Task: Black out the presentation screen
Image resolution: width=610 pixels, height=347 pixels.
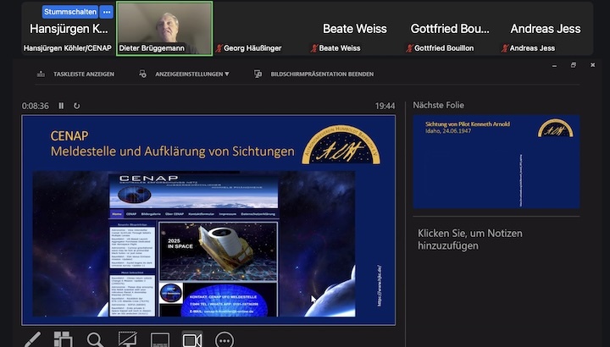Action: tap(128, 339)
